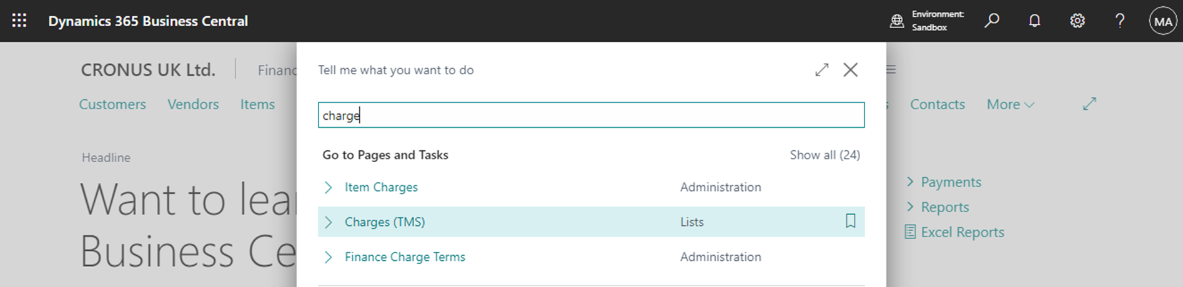Screen dimensions: 1183x287
Task: Click the environment globe icon
Action: [x=897, y=21]
